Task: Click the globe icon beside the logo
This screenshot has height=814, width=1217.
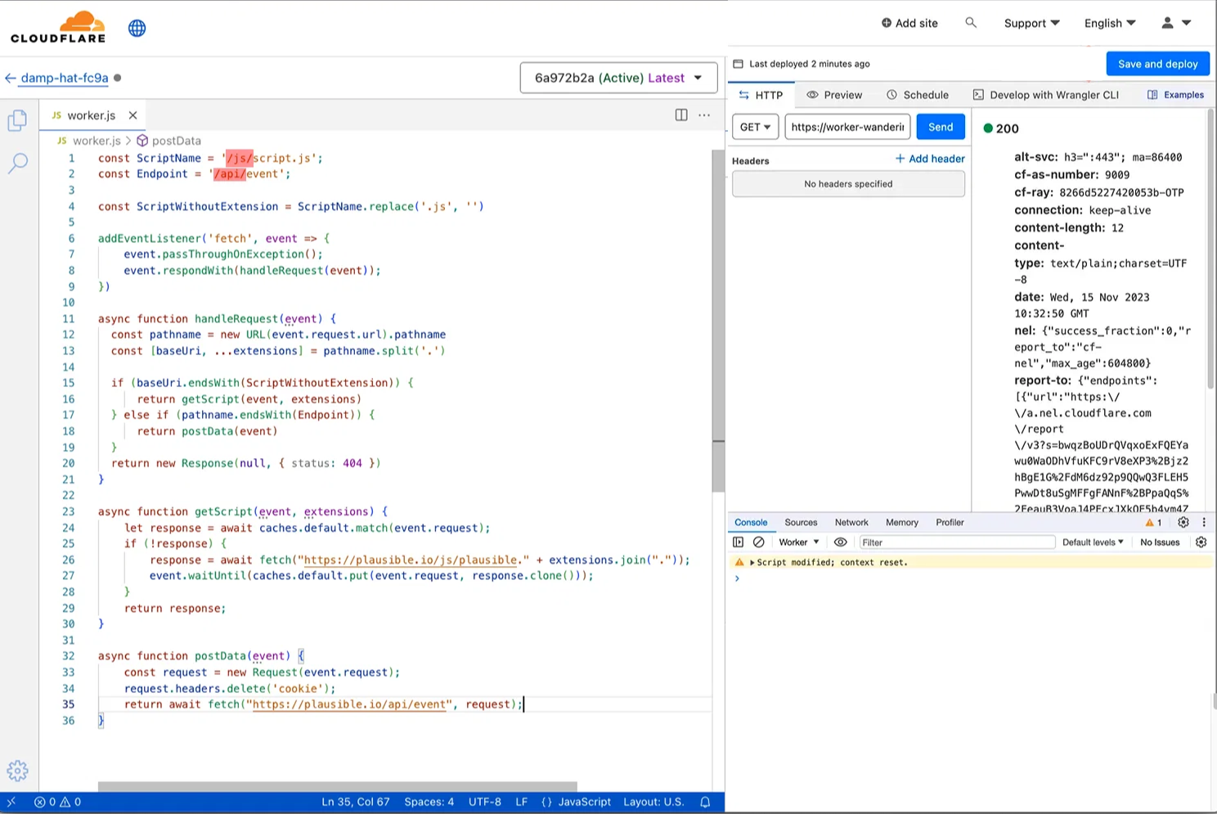Action: coord(137,28)
